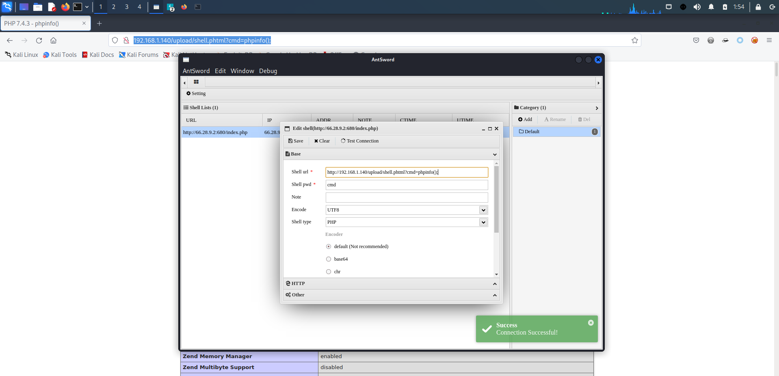Open the orange blocked-circle extension icon
The width and height of the screenshot is (779, 376).
point(755,40)
